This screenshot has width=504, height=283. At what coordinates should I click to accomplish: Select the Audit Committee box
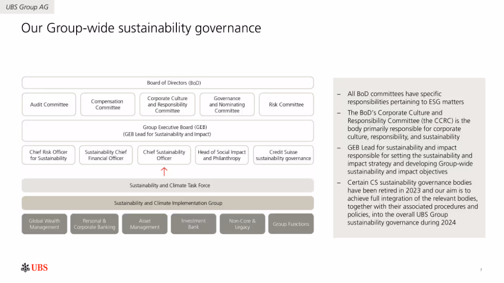coord(49,104)
